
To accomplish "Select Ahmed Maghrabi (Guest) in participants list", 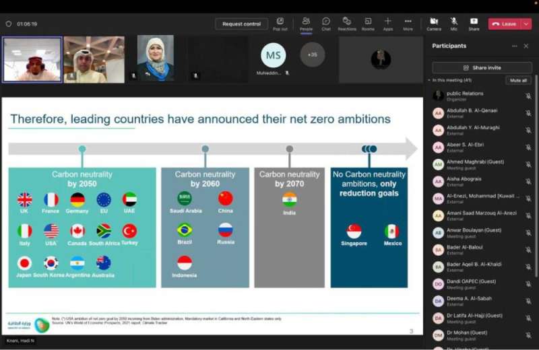I will pyautogui.click(x=475, y=164).
